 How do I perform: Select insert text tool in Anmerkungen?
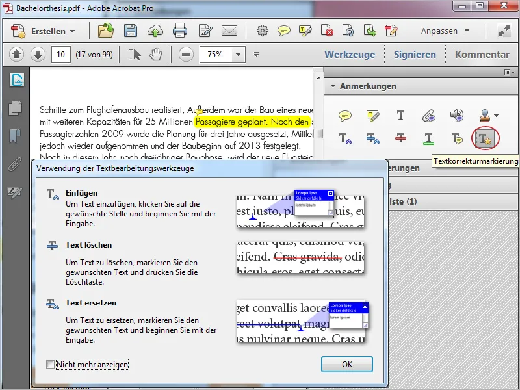click(x=345, y=138)
